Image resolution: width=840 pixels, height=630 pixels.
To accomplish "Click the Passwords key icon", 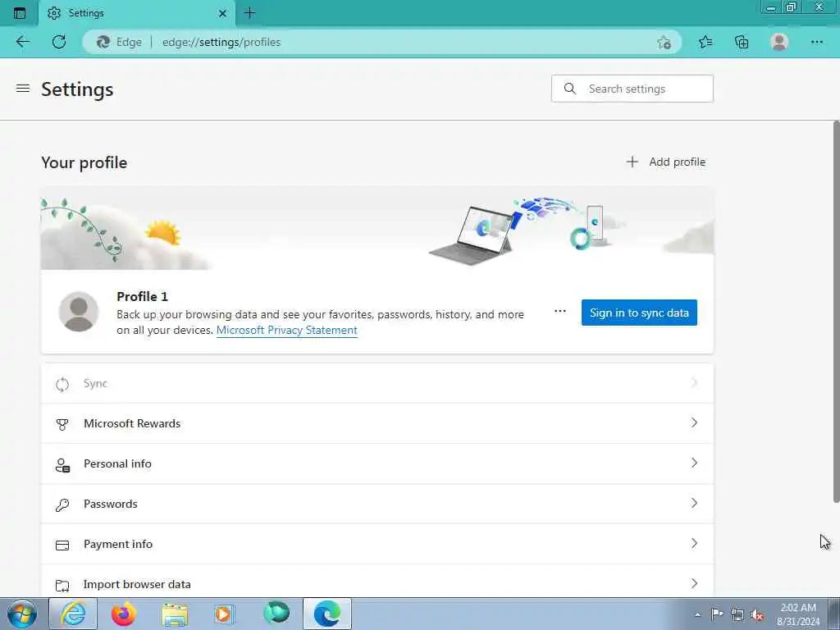I will coord(62,504).
